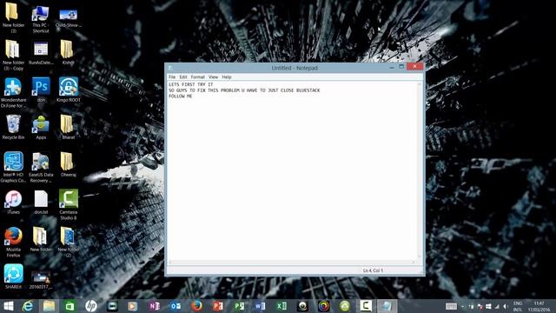This screenshot has height=313, width=556.
Task: Select the New folder (3) - Copy icon
Action: pos(13,55)
